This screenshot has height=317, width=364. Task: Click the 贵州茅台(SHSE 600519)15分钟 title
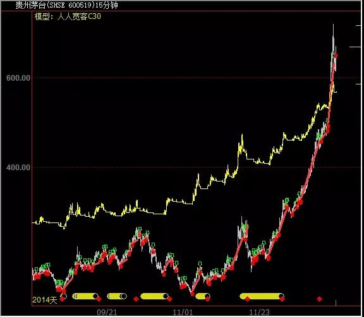click(66, 5)
